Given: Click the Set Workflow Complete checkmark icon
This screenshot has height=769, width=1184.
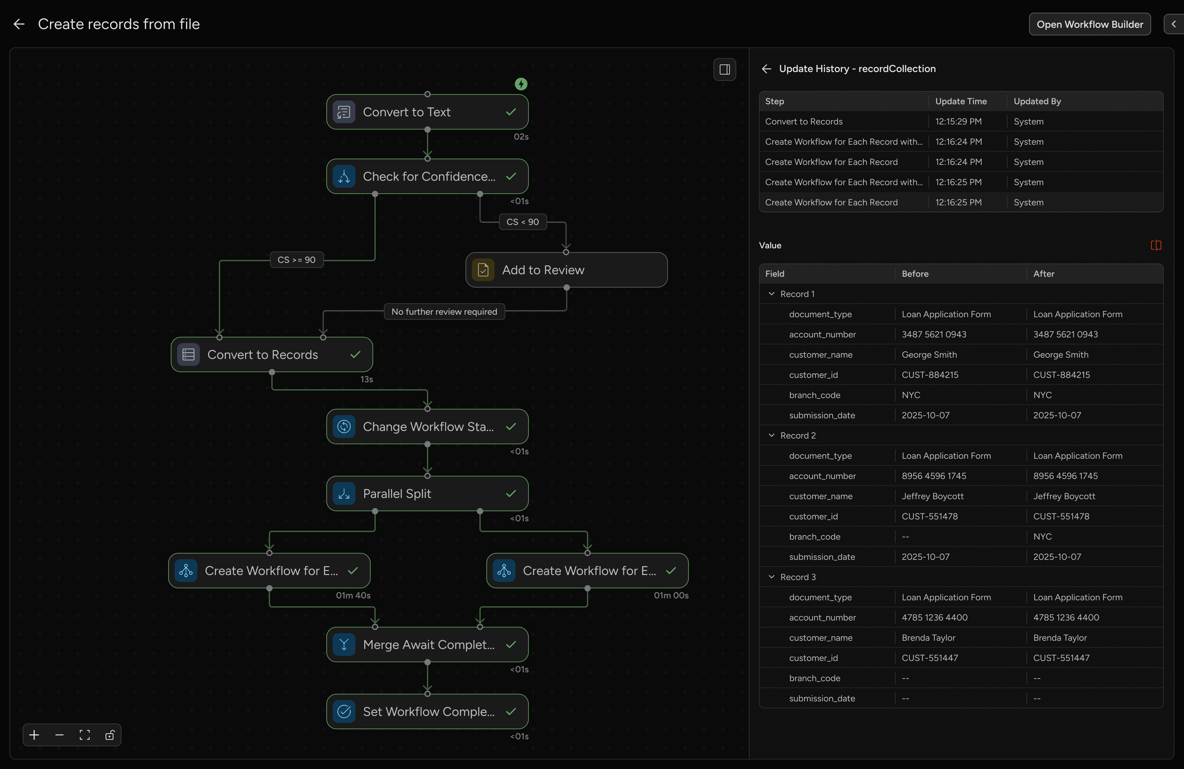Looking at the screenshot, I should [x=344, y=711].
